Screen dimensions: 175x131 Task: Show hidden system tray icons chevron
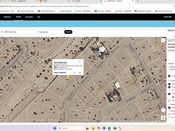pos(173,128)
